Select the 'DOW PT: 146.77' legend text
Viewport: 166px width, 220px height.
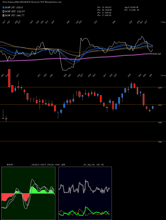[x=15, y=16]
